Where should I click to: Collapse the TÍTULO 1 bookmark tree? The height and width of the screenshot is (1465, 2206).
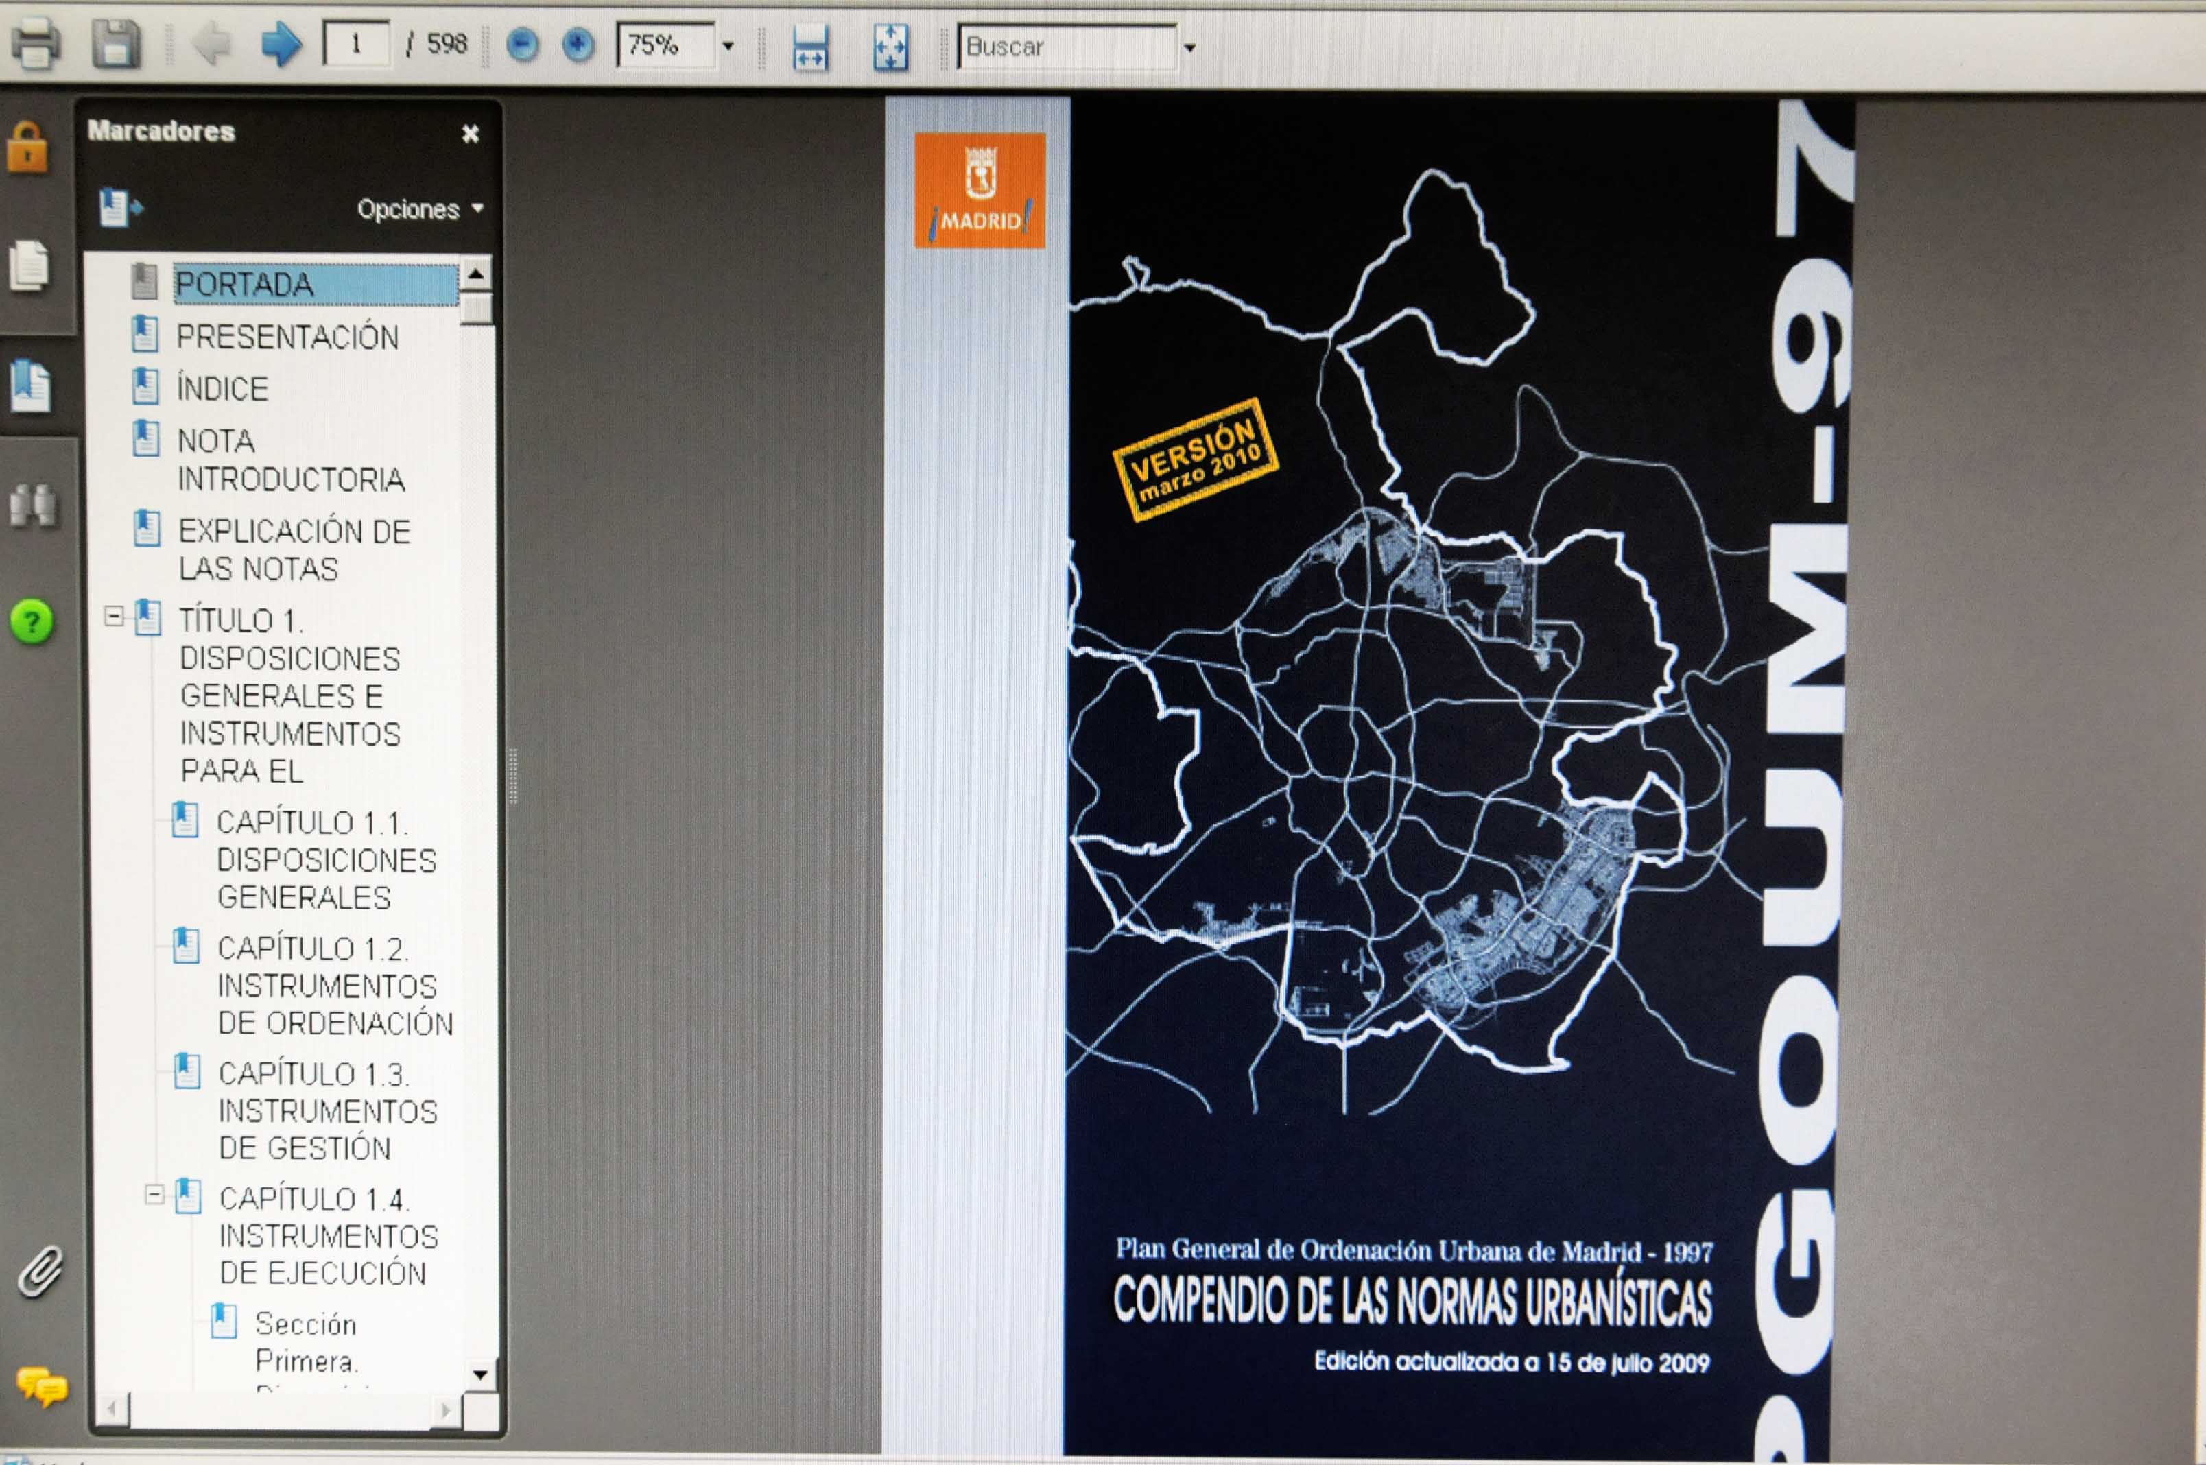point(114,616)
